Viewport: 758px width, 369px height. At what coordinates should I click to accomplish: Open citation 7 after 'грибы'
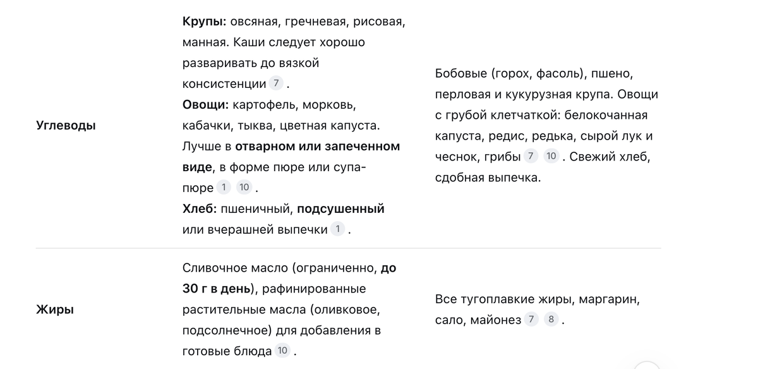click(531, 156)
